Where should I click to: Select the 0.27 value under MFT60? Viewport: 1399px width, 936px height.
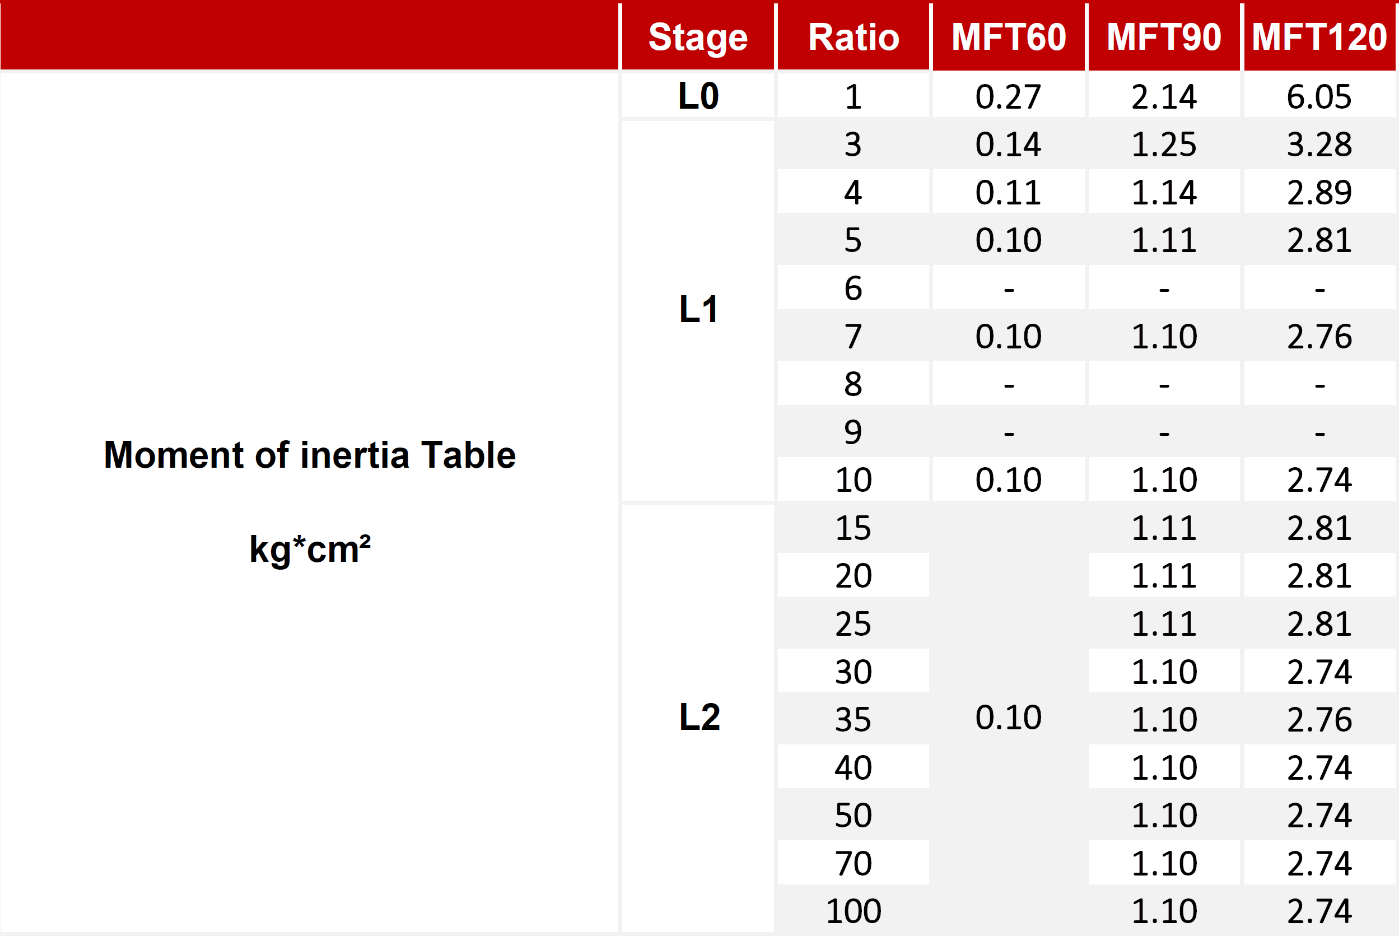tap(1008, 96)
